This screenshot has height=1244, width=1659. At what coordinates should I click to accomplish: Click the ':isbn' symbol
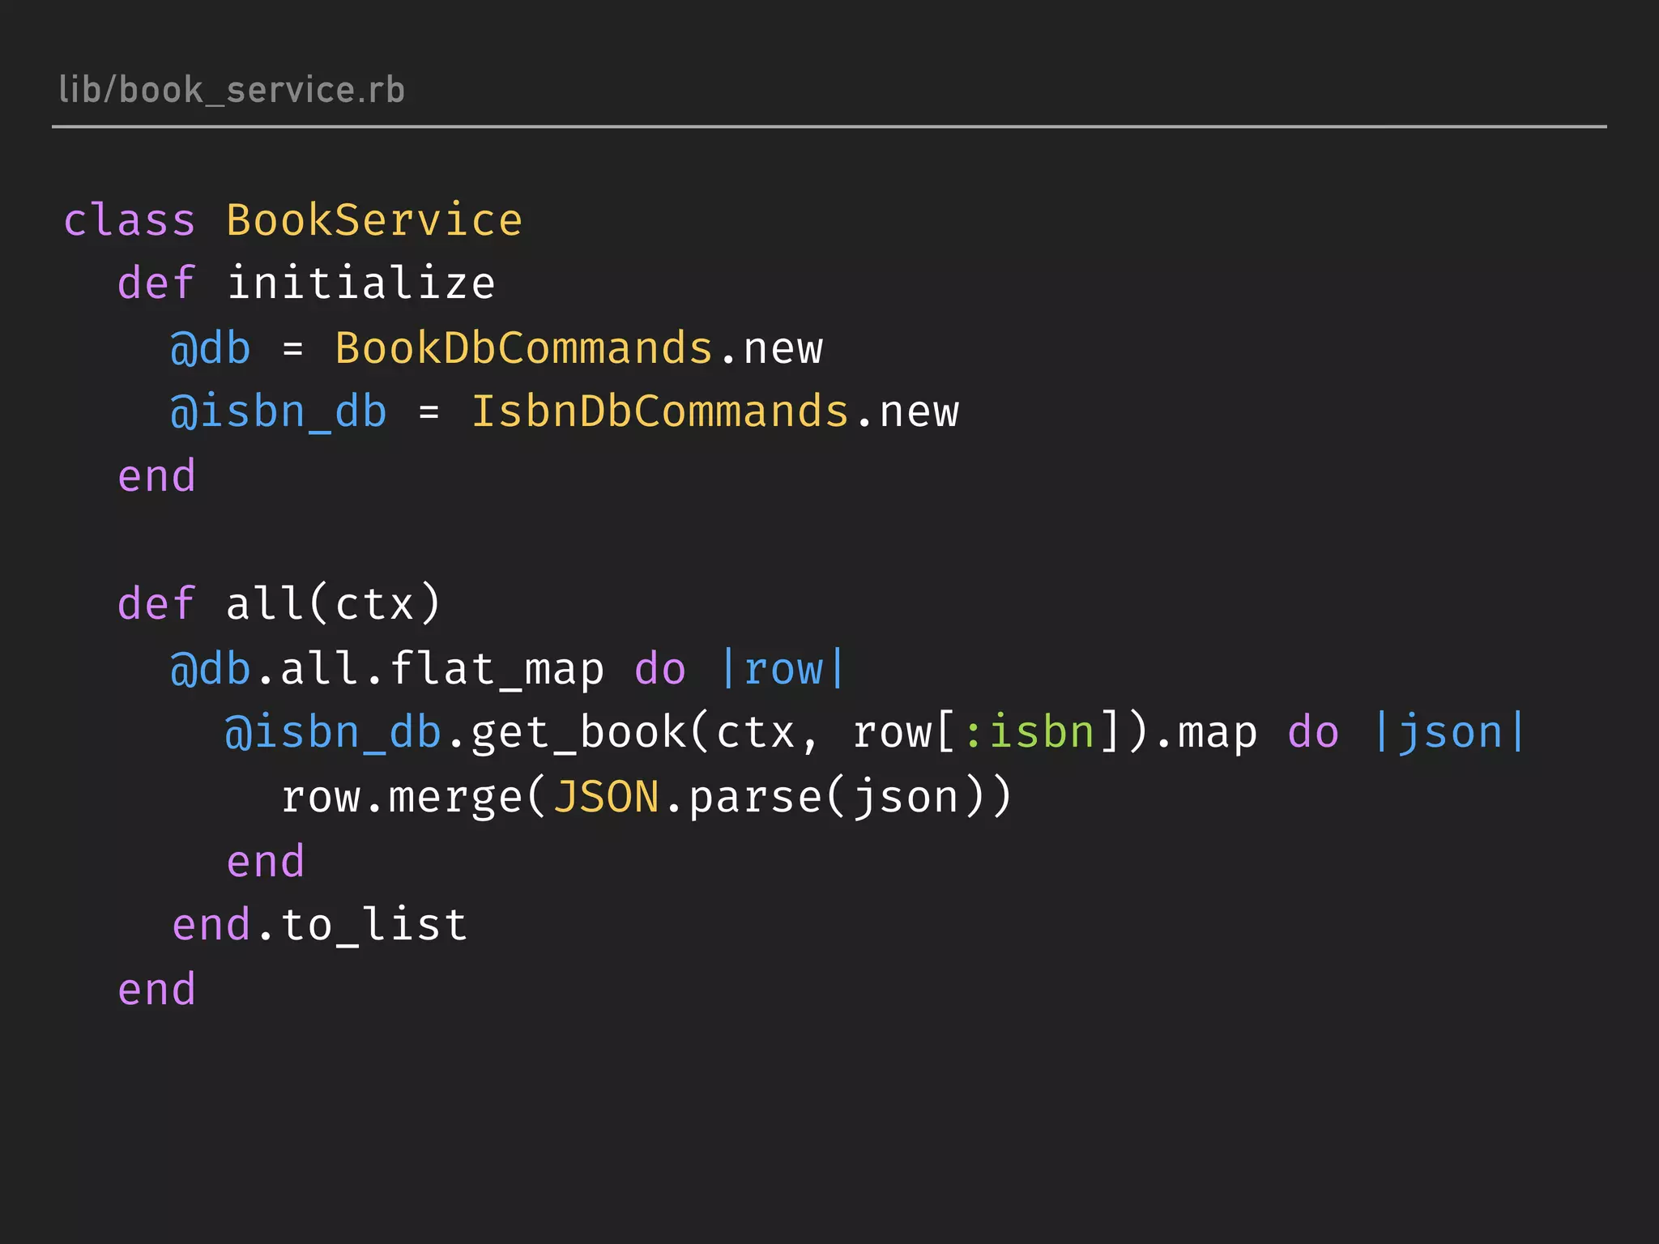tap(1029, 732)
